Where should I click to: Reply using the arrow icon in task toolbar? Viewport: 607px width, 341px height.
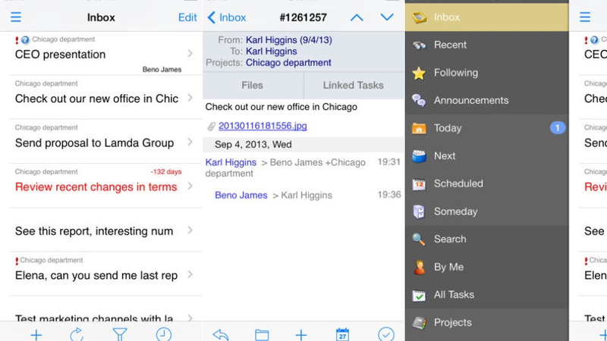coord(221,334)
